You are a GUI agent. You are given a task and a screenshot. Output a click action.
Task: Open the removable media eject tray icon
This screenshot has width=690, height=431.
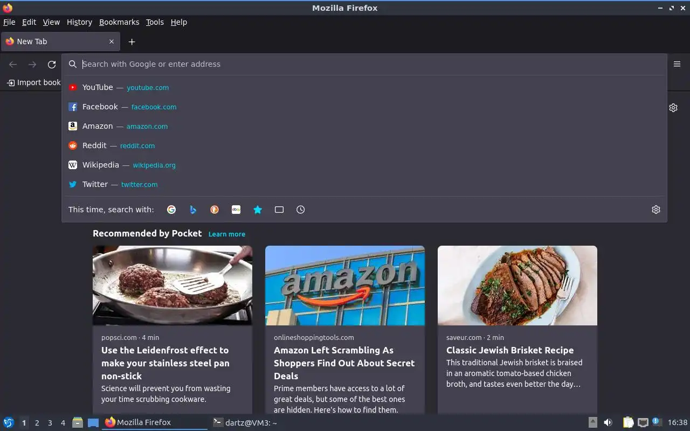click(592, 422)
